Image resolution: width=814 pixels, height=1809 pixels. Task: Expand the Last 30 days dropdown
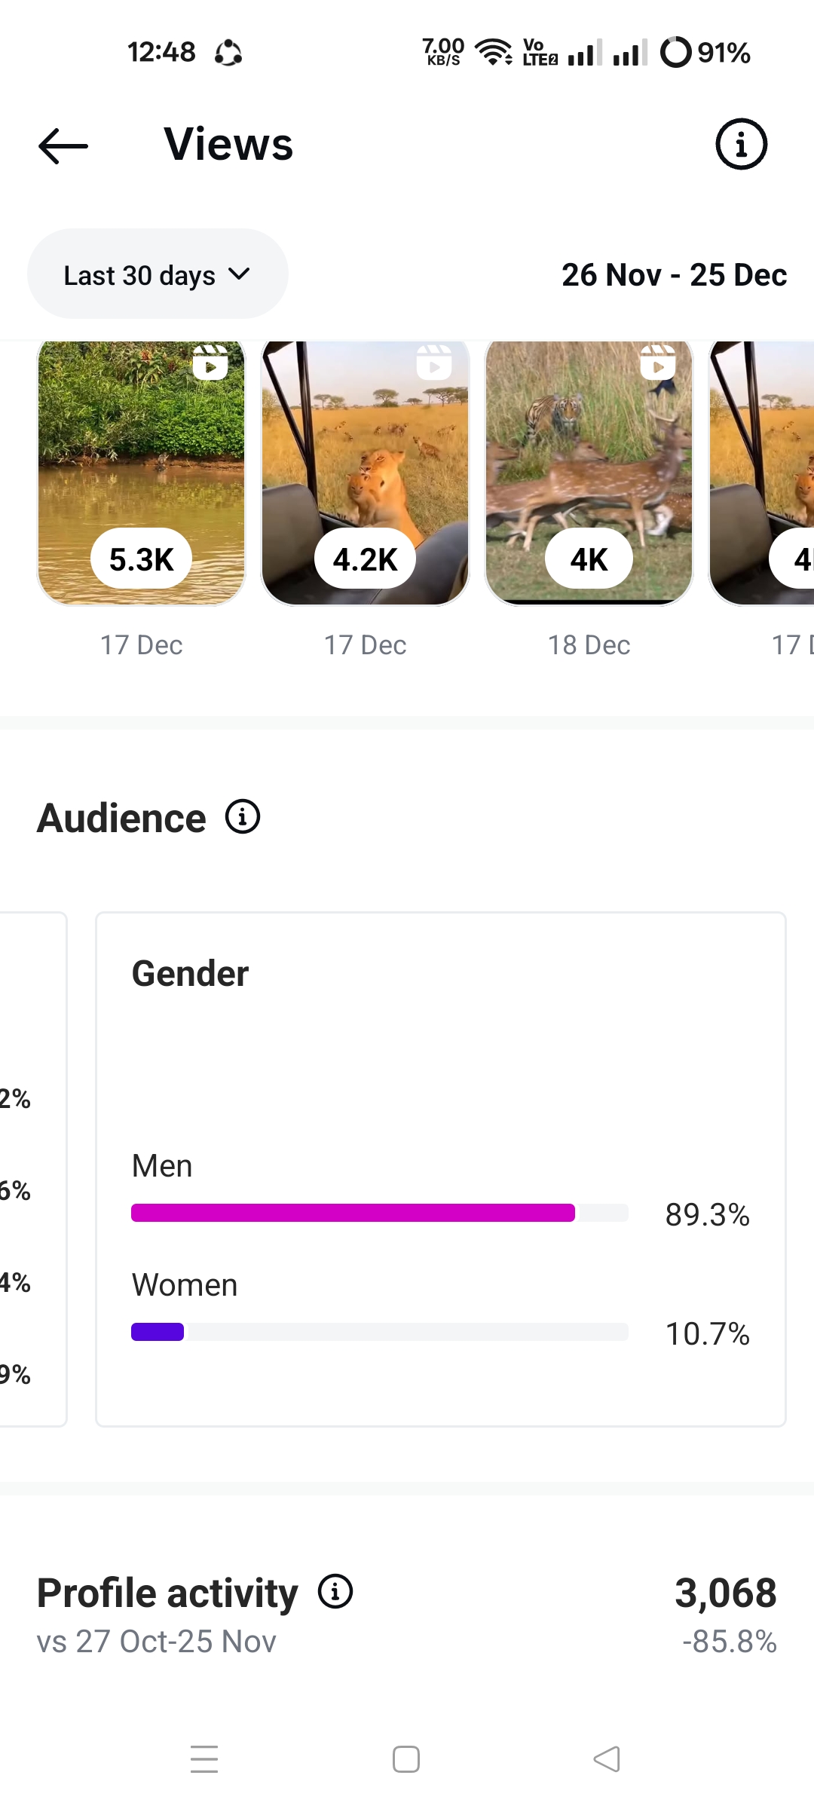click(158, 274)
